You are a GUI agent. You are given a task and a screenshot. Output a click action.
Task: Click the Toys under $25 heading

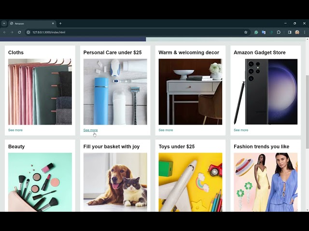(177, 146)
